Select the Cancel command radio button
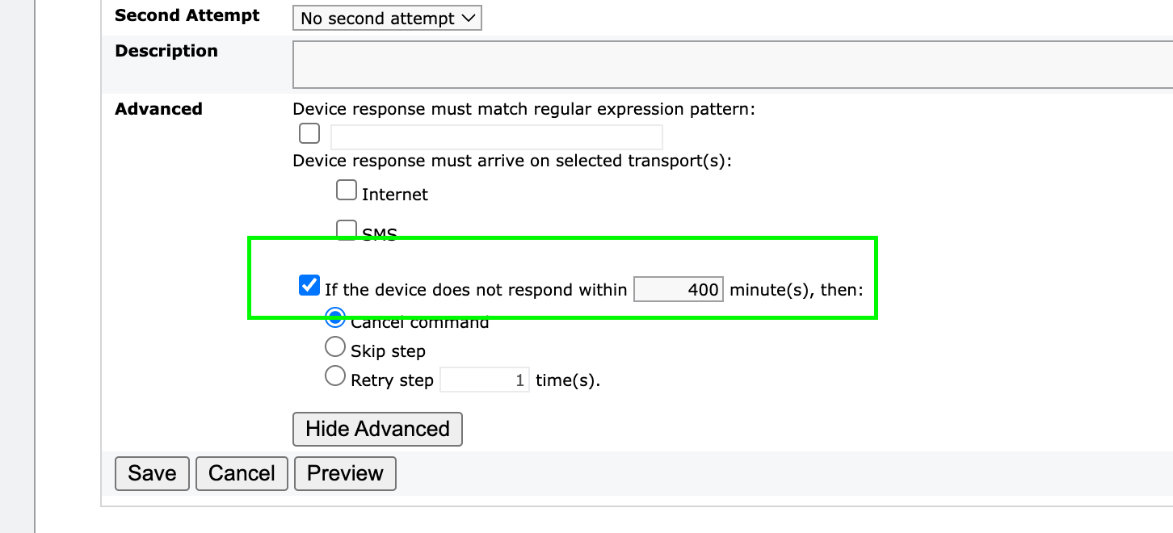The image size is (1173, 533). (335, 317)
